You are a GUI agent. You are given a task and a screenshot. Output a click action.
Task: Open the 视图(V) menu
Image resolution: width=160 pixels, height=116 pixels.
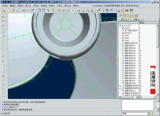click(21, 6)
